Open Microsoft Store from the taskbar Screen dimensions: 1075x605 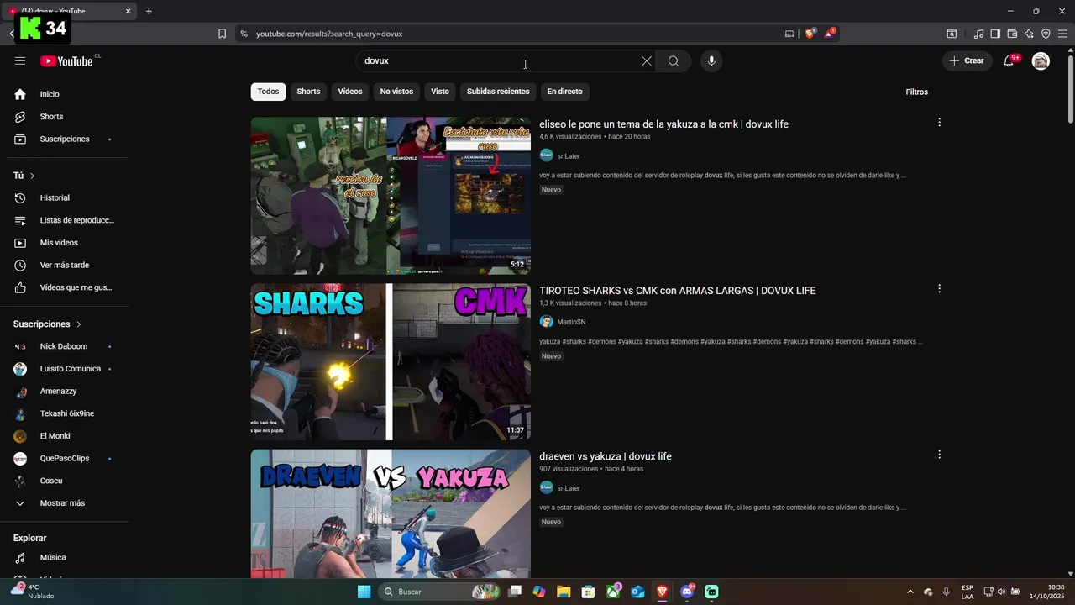point(589,592)
